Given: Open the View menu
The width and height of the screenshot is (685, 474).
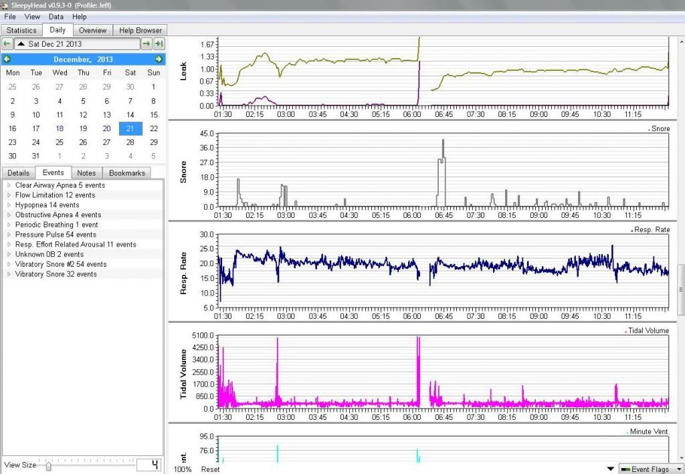Looking at the screenshot, I should click(x=32, y=17).
